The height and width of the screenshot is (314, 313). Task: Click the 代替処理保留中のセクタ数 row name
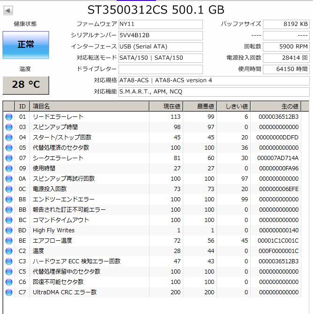(67, 272)
